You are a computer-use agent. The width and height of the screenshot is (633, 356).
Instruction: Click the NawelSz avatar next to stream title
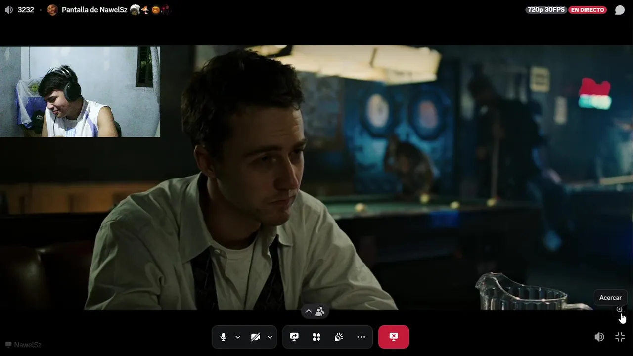52,10
